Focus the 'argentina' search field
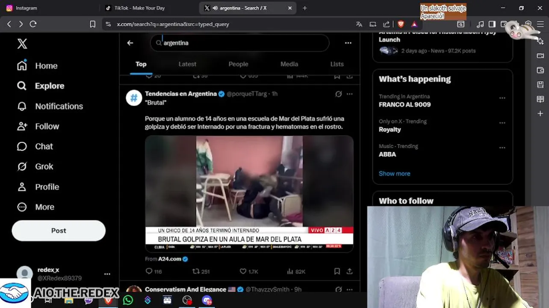The height and width of the screenshot is (308, 549). (x=239, y=43)
